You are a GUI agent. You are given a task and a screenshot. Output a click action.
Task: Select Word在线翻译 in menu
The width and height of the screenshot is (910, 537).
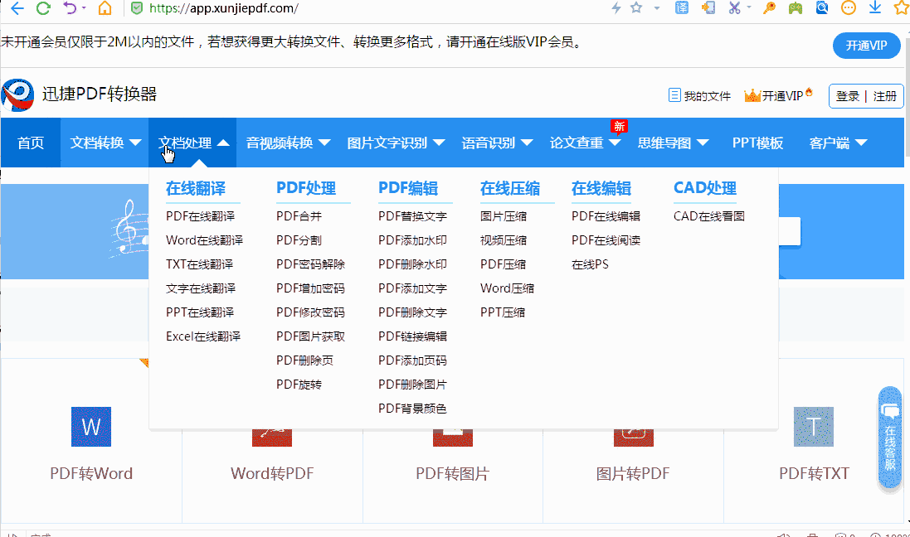pyautogui.click(x=204, y=240)
